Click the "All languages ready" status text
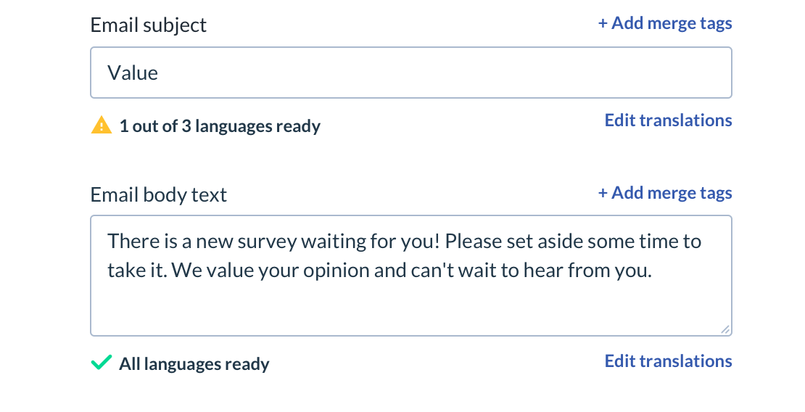Image resolution: width=805 pixels, height=412 pixels. [x=194, y=363]
